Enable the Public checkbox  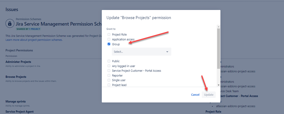[109, 61]
